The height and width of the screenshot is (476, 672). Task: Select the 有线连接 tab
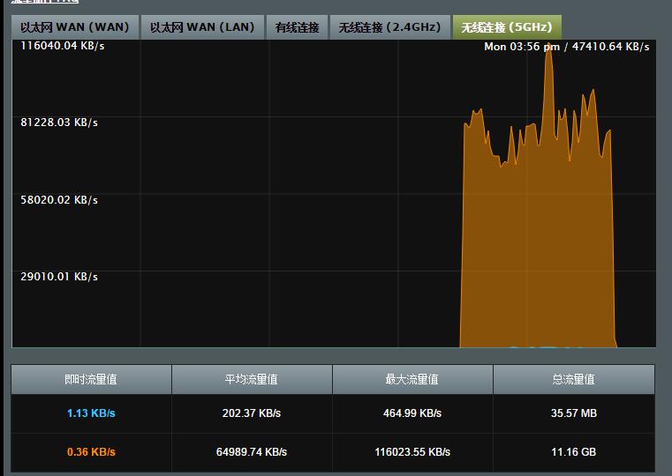[x=297, y=27]
